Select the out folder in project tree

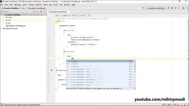point(9,20)
